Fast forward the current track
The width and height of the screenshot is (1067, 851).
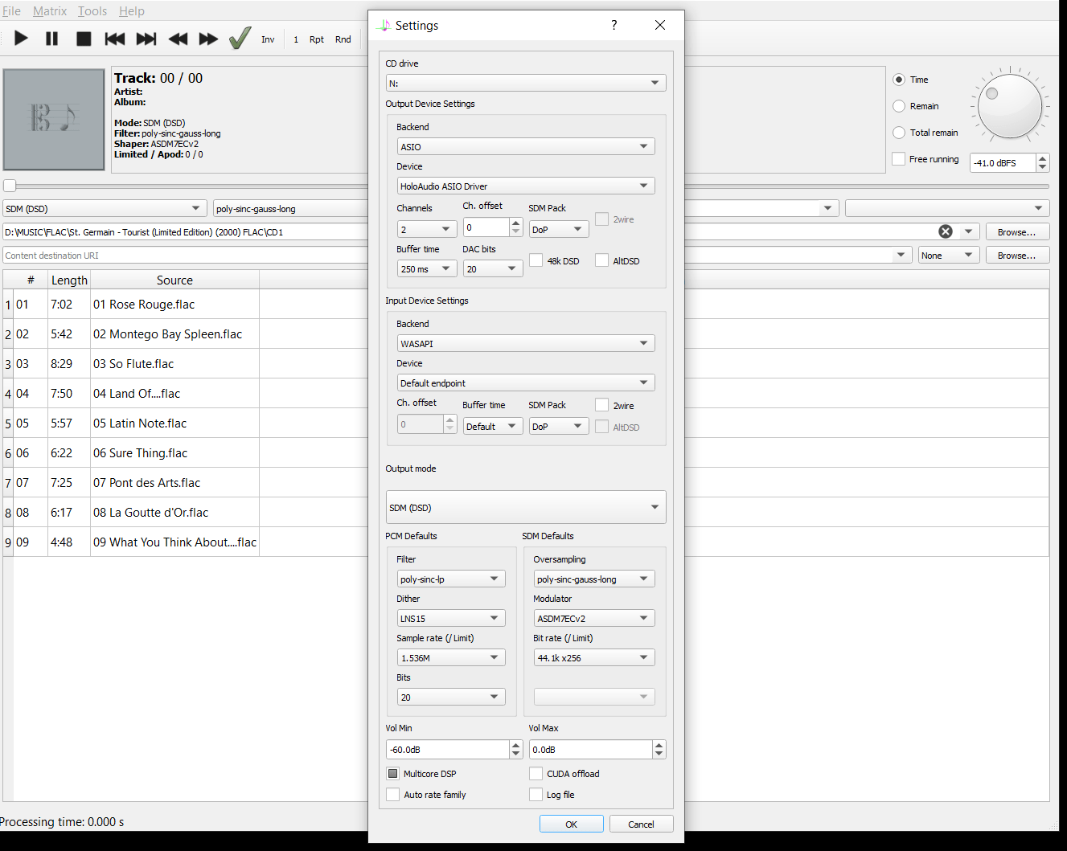point(208,39)
